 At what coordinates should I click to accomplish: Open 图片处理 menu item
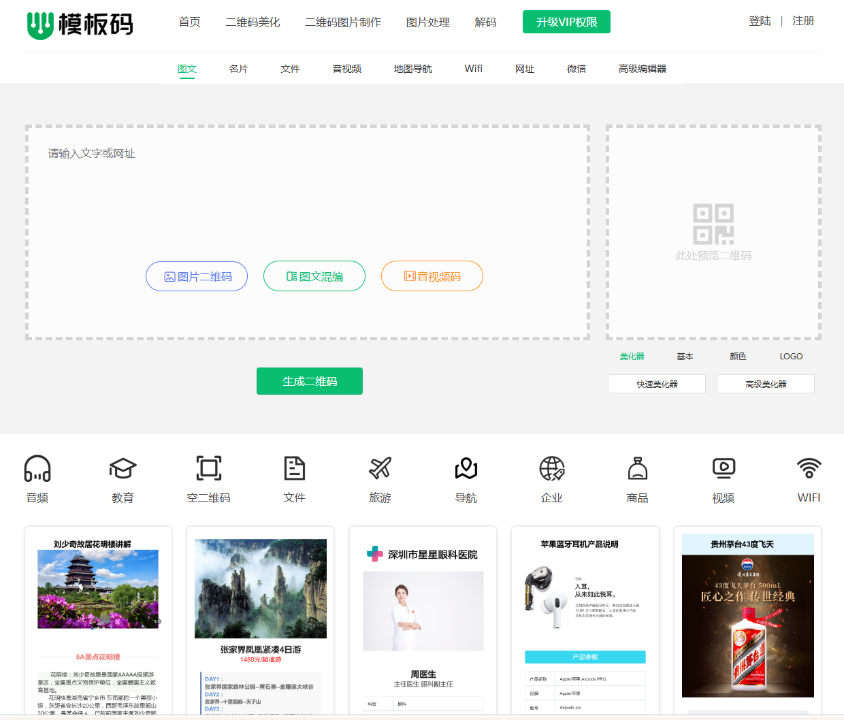428,22
